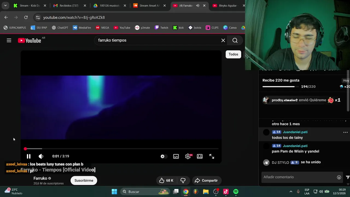350x197 pixels.
Task: Open Chrome from the taskbar
Action: pos(186,192)
